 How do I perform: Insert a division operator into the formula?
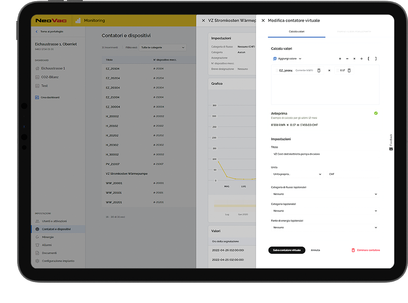pyautogui.click(x=361, y=59)
